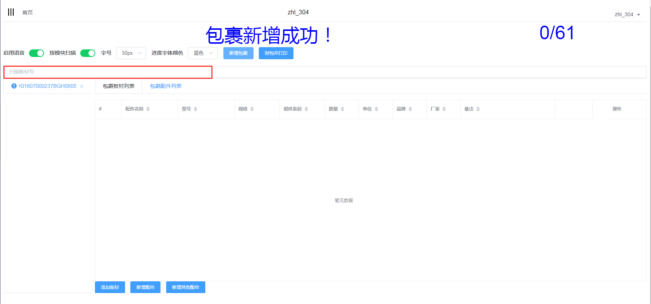The image size is (651, 304).
Task: Sort by 品牌 column arrows
Action: click(410, 109)
